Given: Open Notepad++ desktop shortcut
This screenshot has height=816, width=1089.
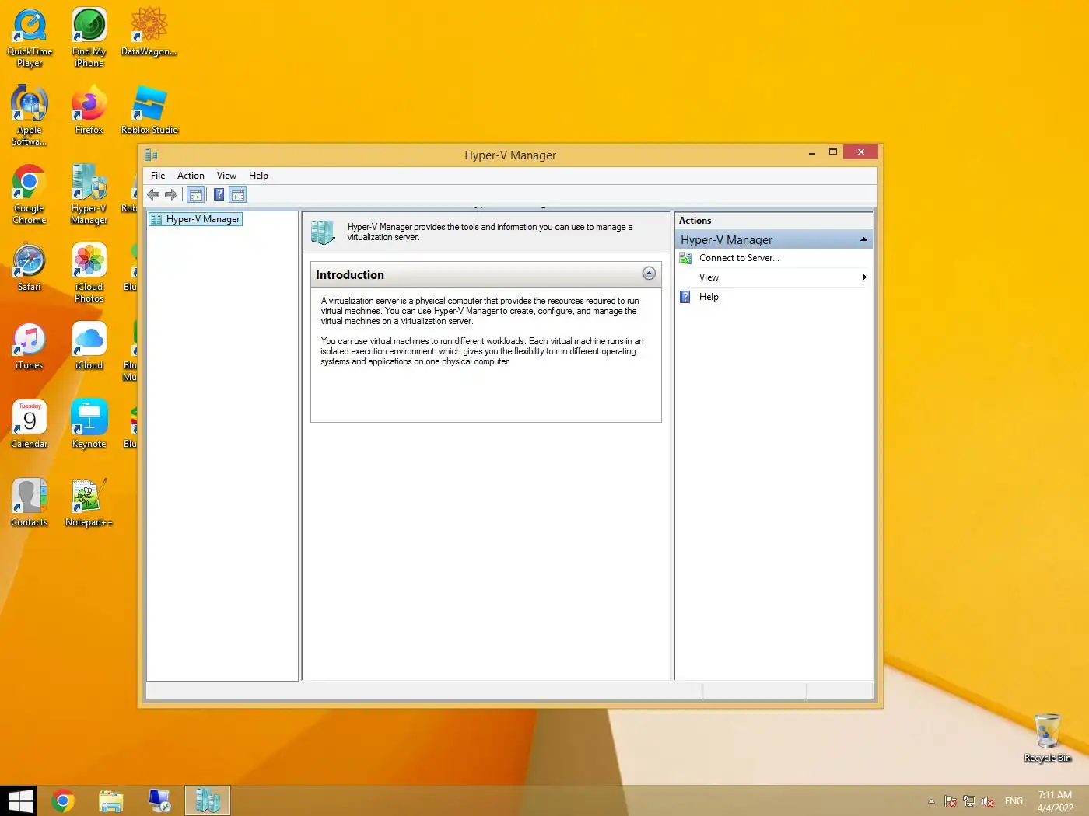Looking at the screenshot, I should point(89,504).
